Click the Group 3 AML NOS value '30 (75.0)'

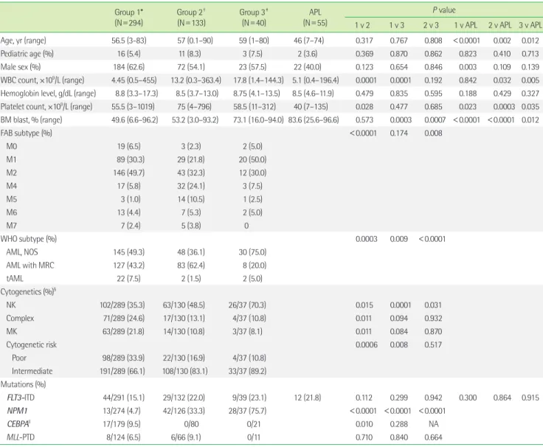[x=252, y=252]
